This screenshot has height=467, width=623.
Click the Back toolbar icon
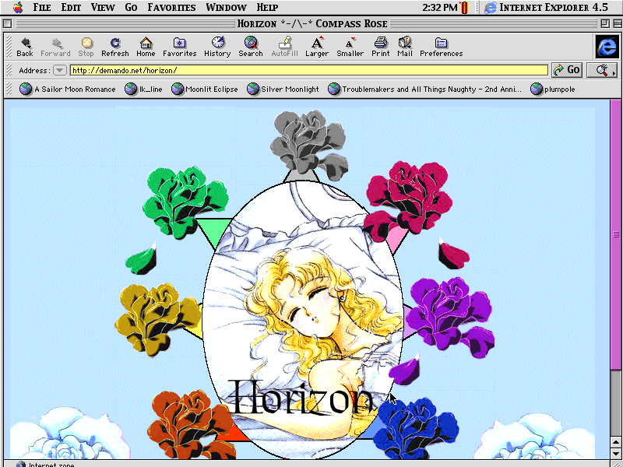pos(25,46)
